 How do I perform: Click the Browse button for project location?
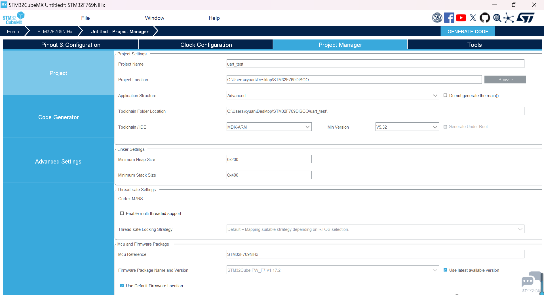(x=505, y=80)
